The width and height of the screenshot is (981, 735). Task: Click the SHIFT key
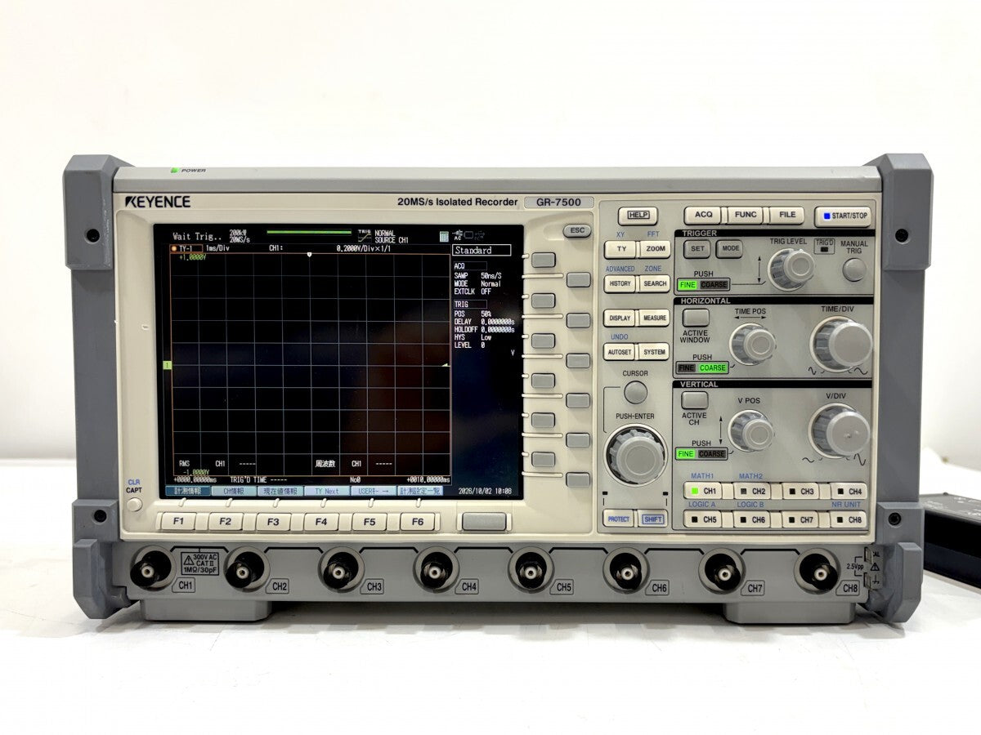[653, 519]
